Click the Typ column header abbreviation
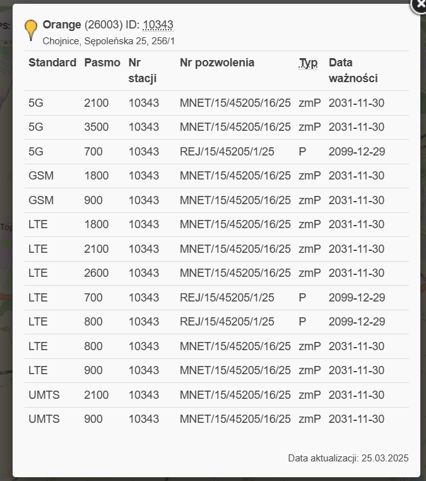The height and width of the screenshot is (481, 426). [x=308, y=63]
